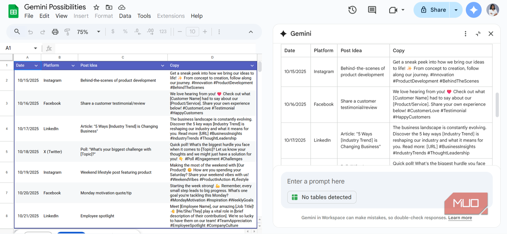
Task: Hide the menus with up chevron
Action: 251,32
